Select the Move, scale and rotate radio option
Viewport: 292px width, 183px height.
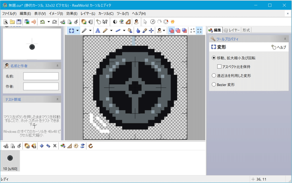pos(214,58)
